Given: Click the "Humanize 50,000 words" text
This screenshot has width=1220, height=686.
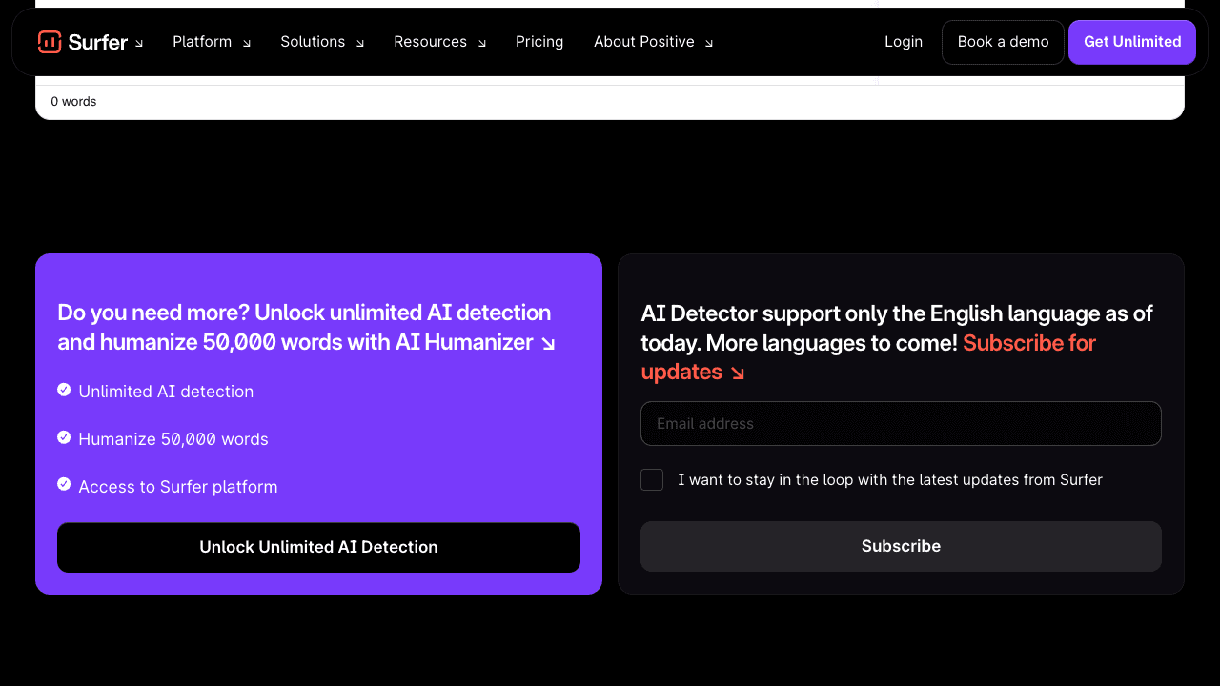Looking at the screenshot, I should coord(173,439).
